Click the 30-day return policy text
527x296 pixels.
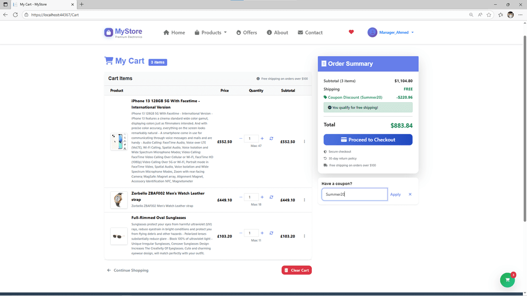coord(342,158)
